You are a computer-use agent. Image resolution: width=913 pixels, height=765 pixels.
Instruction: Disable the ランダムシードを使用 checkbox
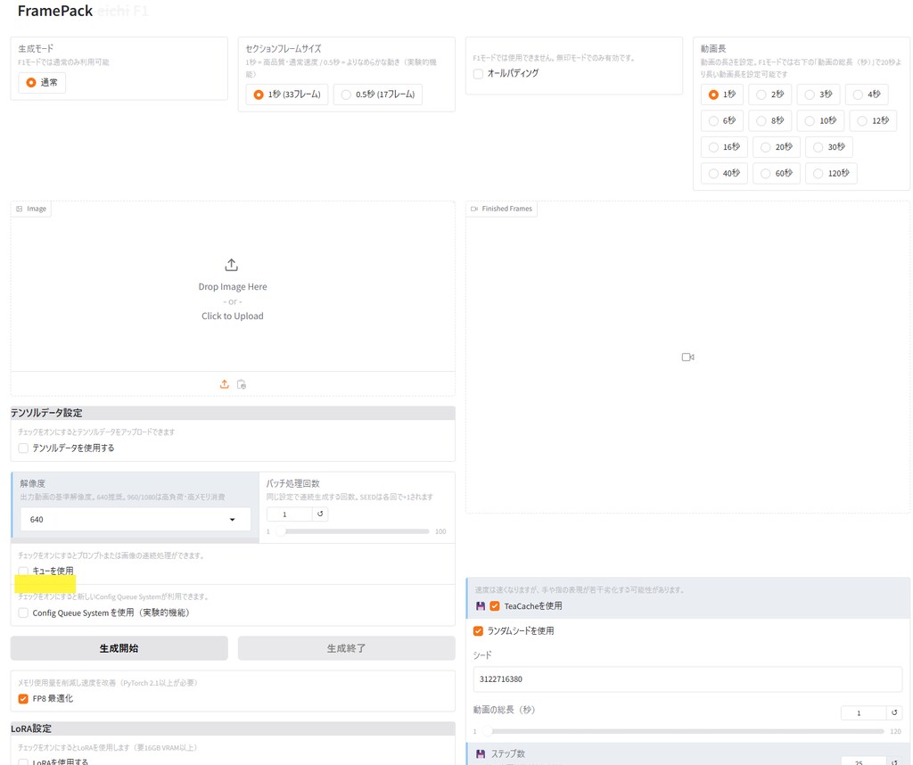[479, 631]
